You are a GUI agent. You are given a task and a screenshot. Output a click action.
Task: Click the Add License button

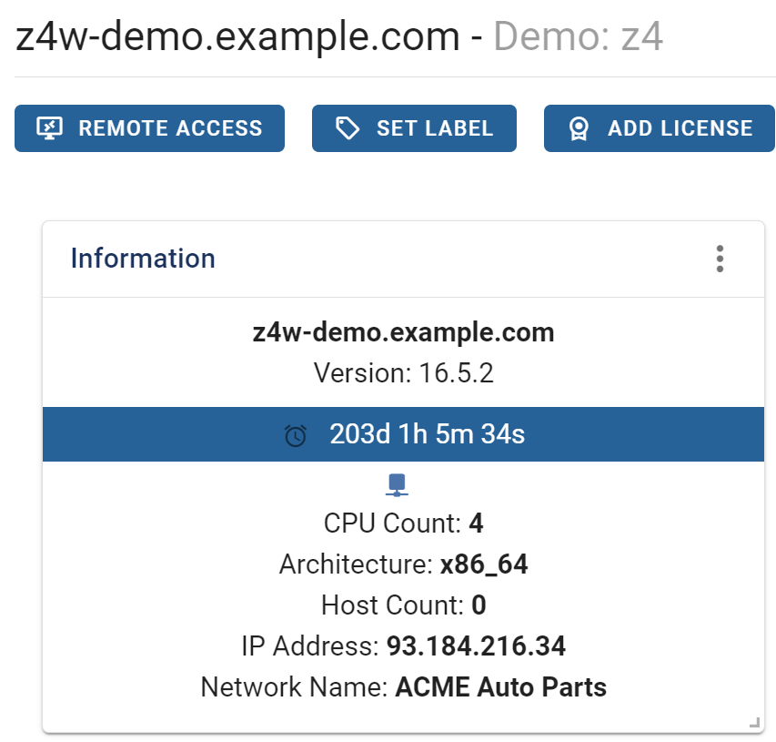point(660,128)
